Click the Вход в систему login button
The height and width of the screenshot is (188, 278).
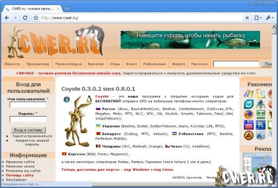click(x=28, y=130)
